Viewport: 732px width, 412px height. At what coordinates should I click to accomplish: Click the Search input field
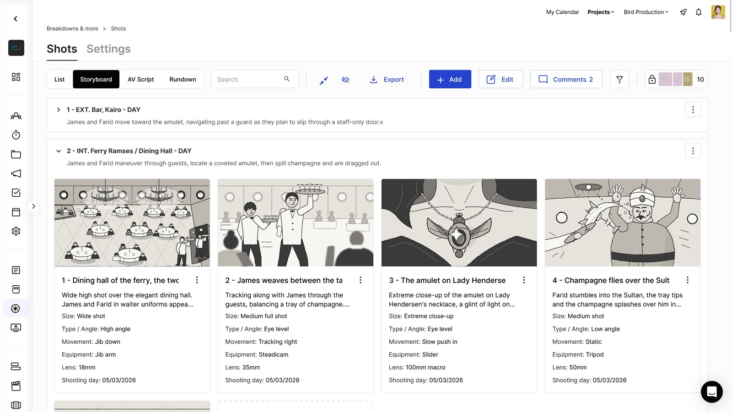[255, 79]
